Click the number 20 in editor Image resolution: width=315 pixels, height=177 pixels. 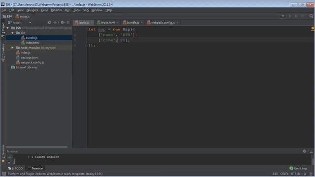click(x=123, y=40)
